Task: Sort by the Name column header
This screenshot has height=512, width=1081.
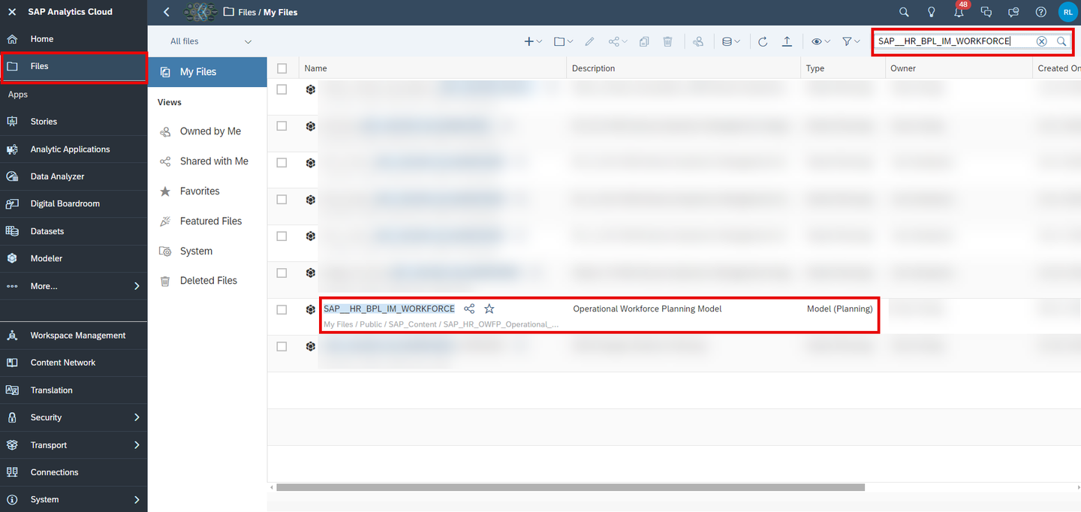Action: [433, 68]
